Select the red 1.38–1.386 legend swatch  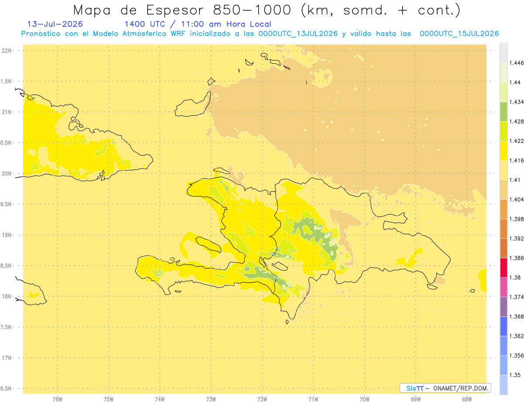[x=503, y=267]
